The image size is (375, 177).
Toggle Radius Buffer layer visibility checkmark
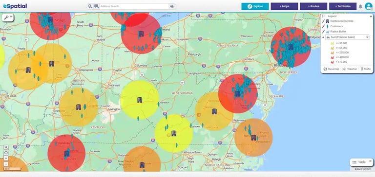point(323,32)
